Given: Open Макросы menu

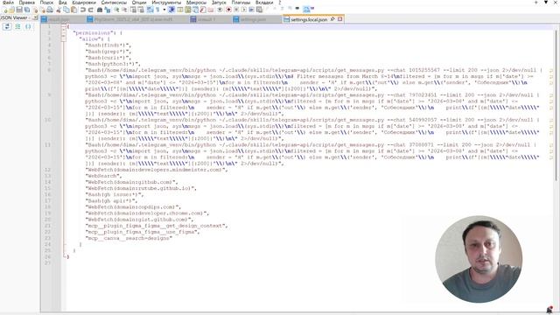Looking at the screenshot, I should pos(196,2).
